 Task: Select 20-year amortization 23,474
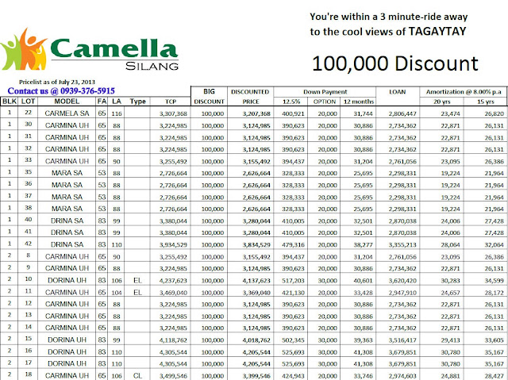point(451,113)
